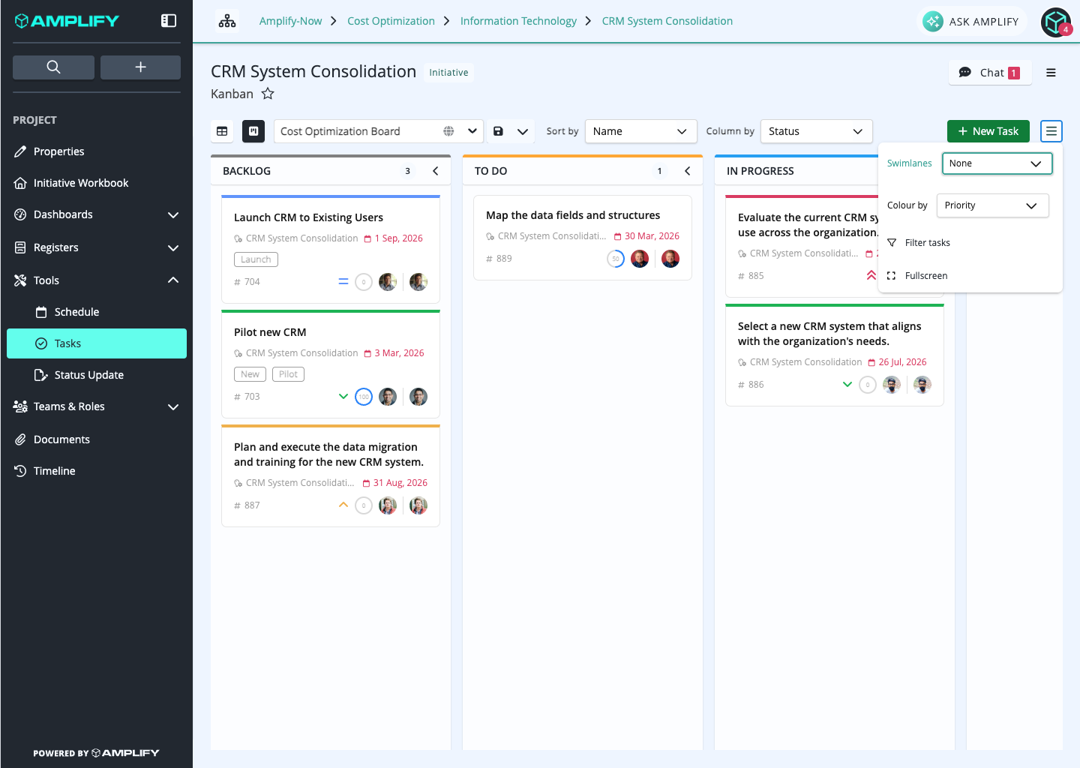The image size is (1080, 768).
Task: Open the page hamburger menu beside Chat
Action: 1051,73
